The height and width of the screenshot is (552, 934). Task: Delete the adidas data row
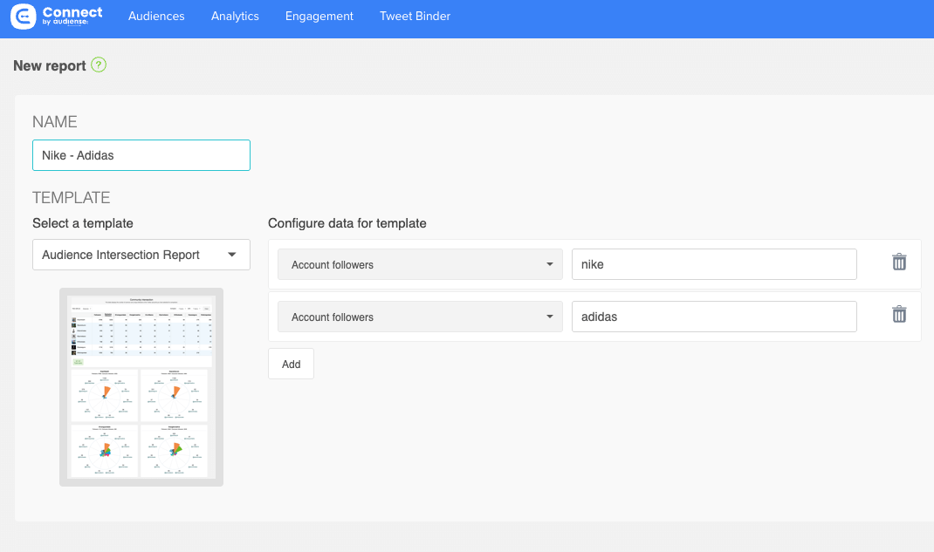tap(899, 314)
